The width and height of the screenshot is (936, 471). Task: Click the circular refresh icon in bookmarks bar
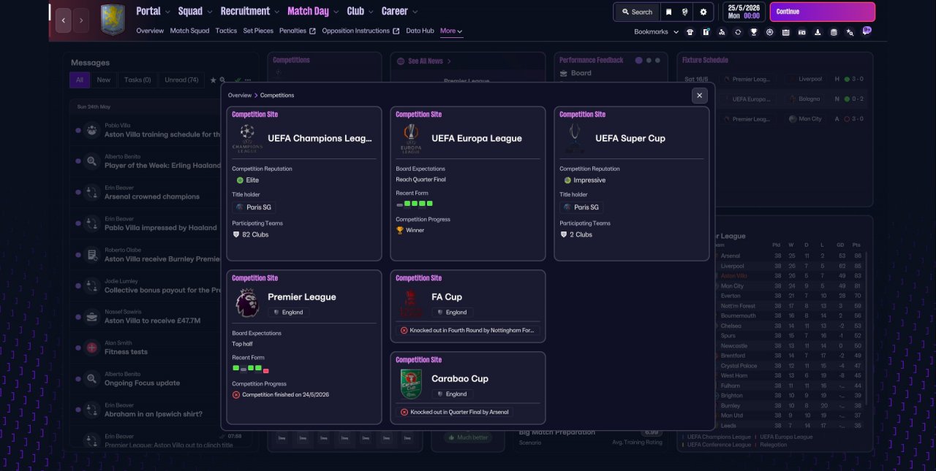coord(738,32)
